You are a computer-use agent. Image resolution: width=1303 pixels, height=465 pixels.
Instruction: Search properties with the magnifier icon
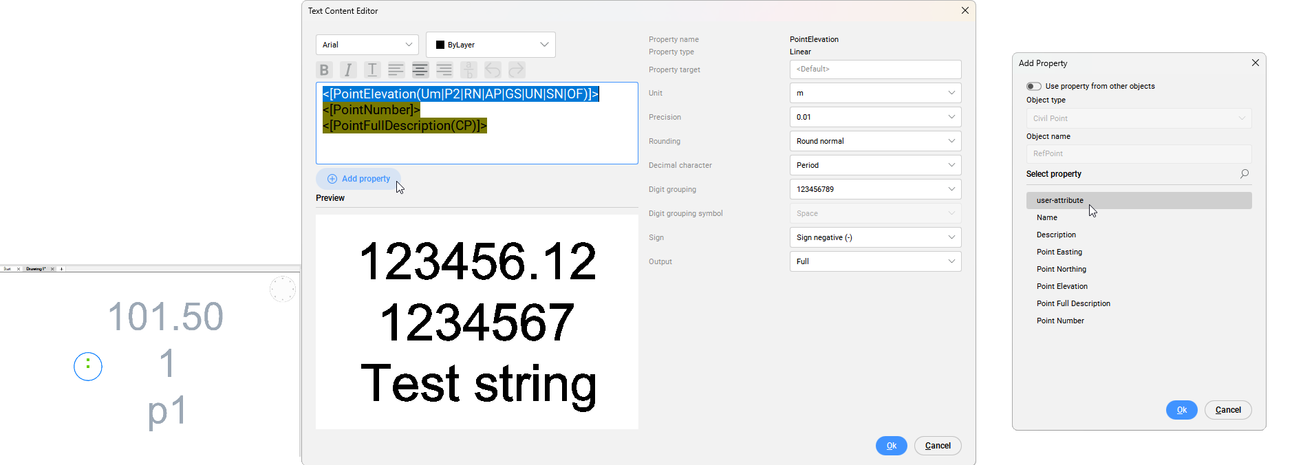(1244, 174)
